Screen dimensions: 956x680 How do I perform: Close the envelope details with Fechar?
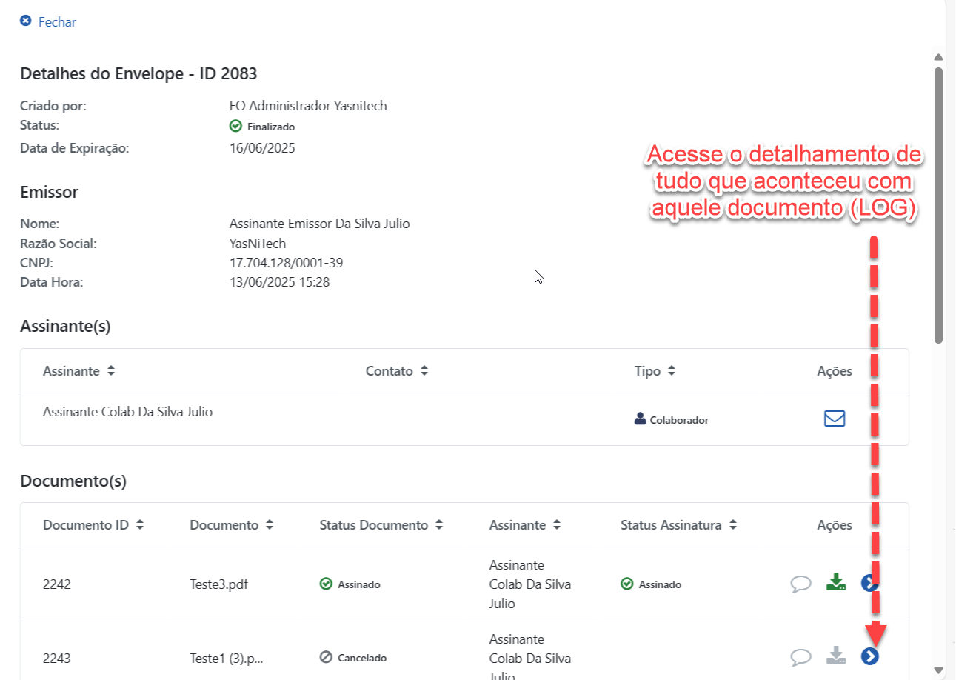(48, 21)
